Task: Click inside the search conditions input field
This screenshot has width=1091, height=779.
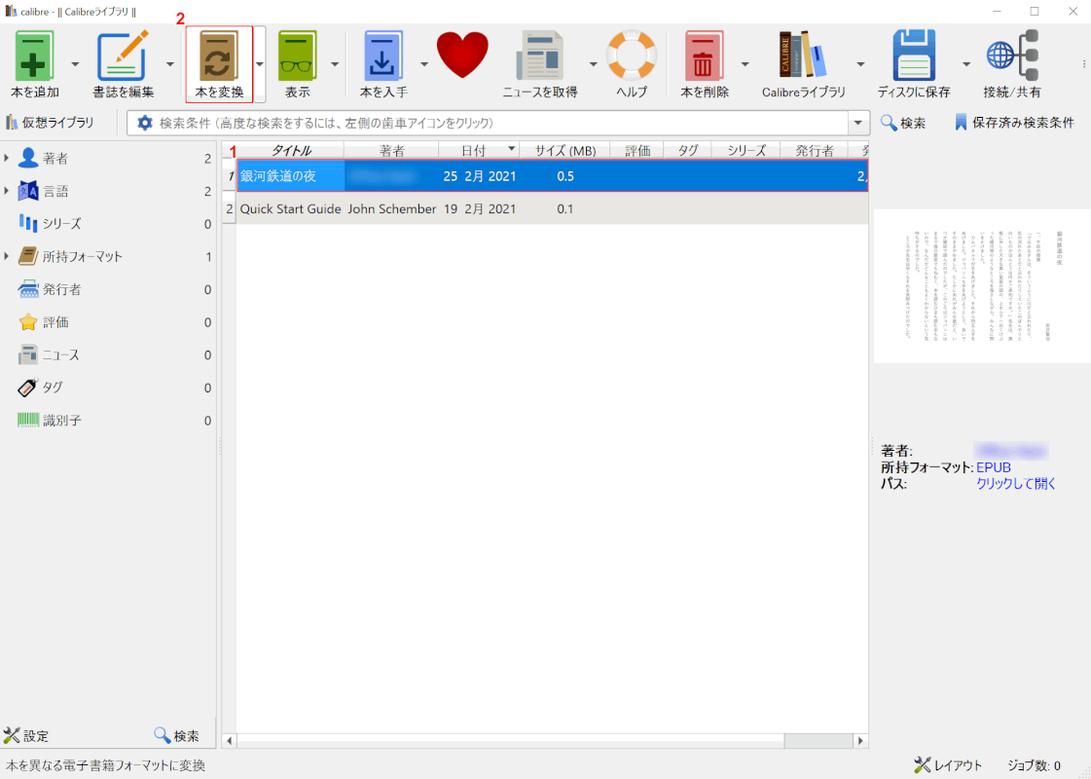Action: click(496, 123)
